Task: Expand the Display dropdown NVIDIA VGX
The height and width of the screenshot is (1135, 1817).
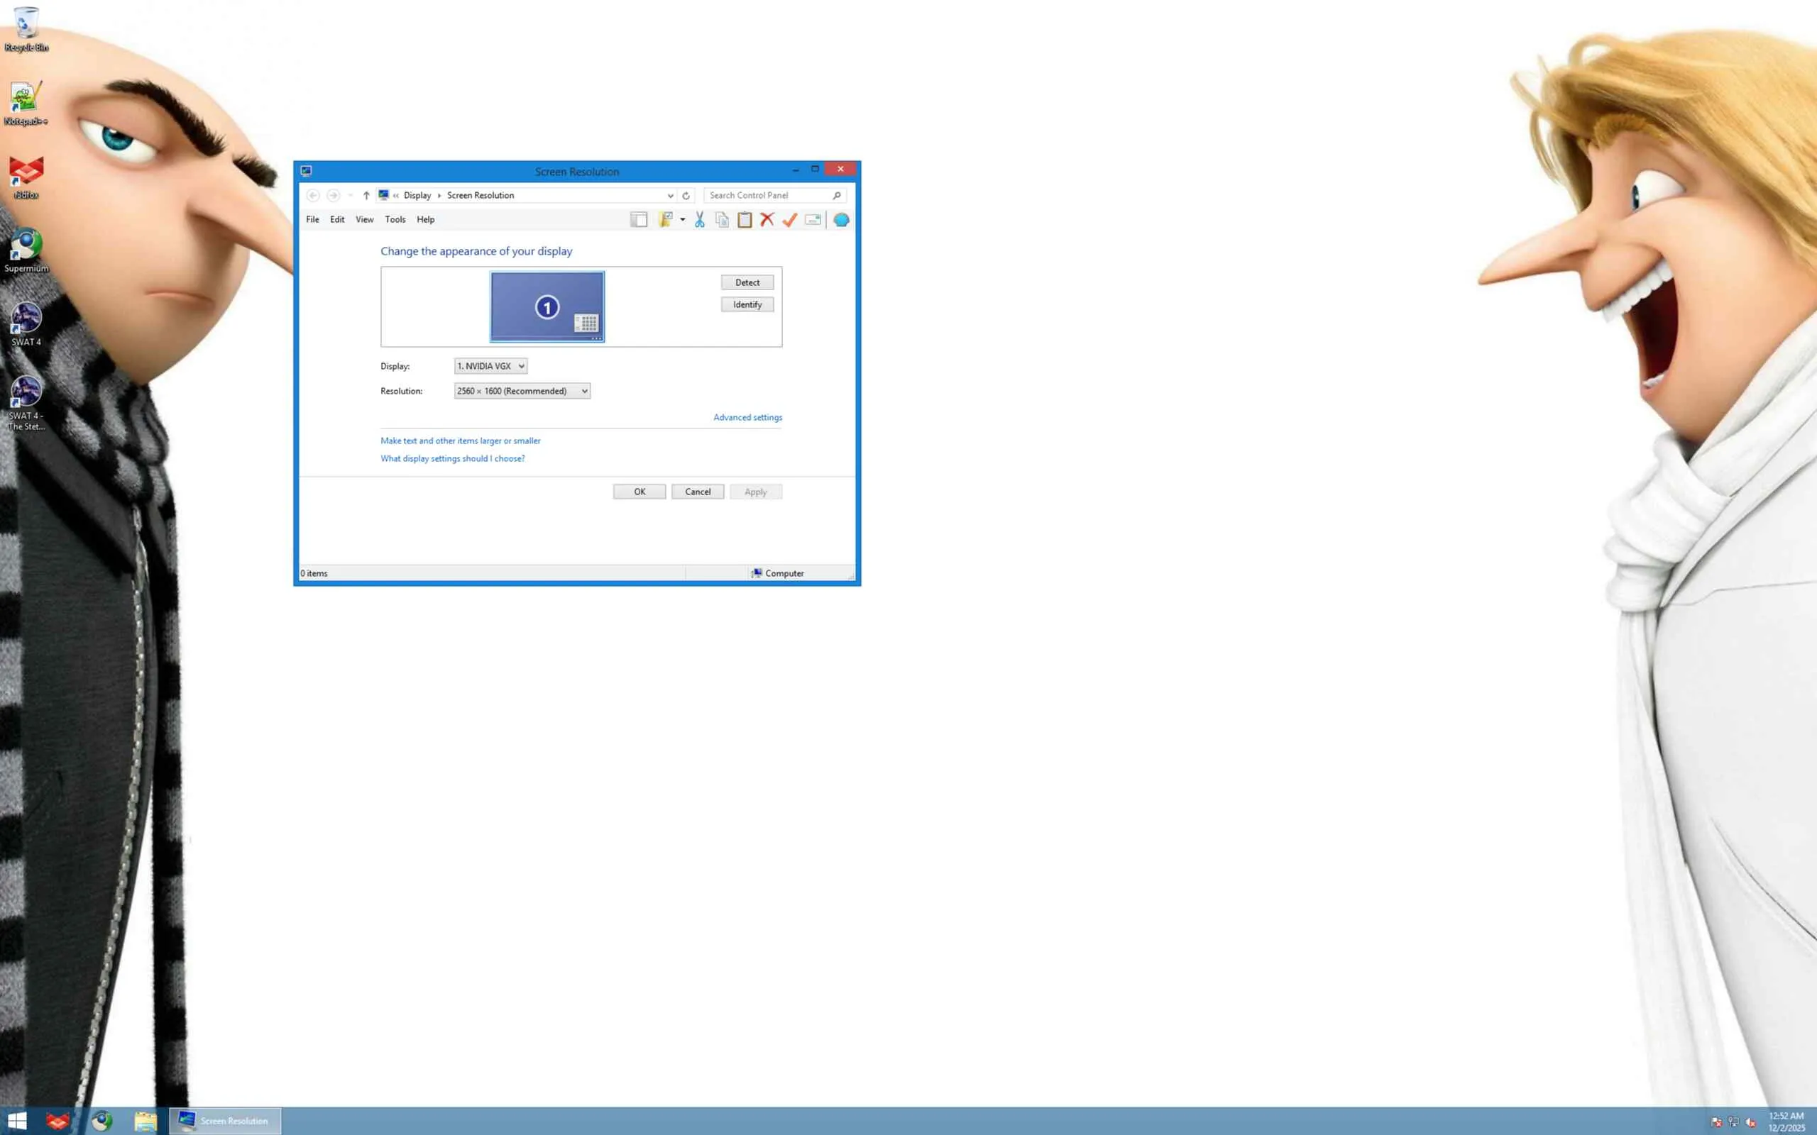Action: (490, 365)
